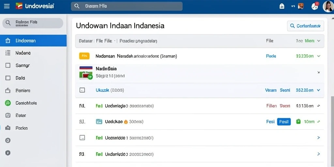Focus the top Steam File search field

point(127,6)
